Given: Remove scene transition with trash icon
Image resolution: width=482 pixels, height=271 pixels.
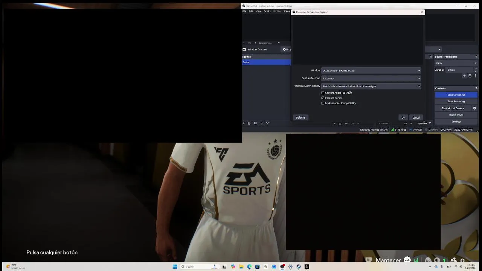Looking at the screenshot, I should [x=470, y=76].
